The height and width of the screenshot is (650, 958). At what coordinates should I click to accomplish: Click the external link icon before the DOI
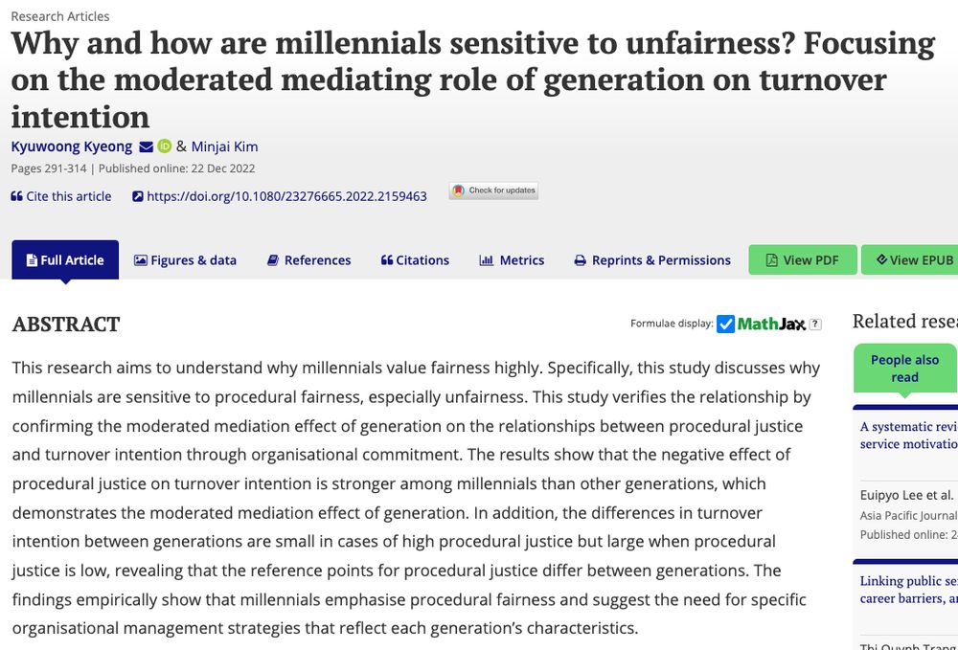[138, 196]
